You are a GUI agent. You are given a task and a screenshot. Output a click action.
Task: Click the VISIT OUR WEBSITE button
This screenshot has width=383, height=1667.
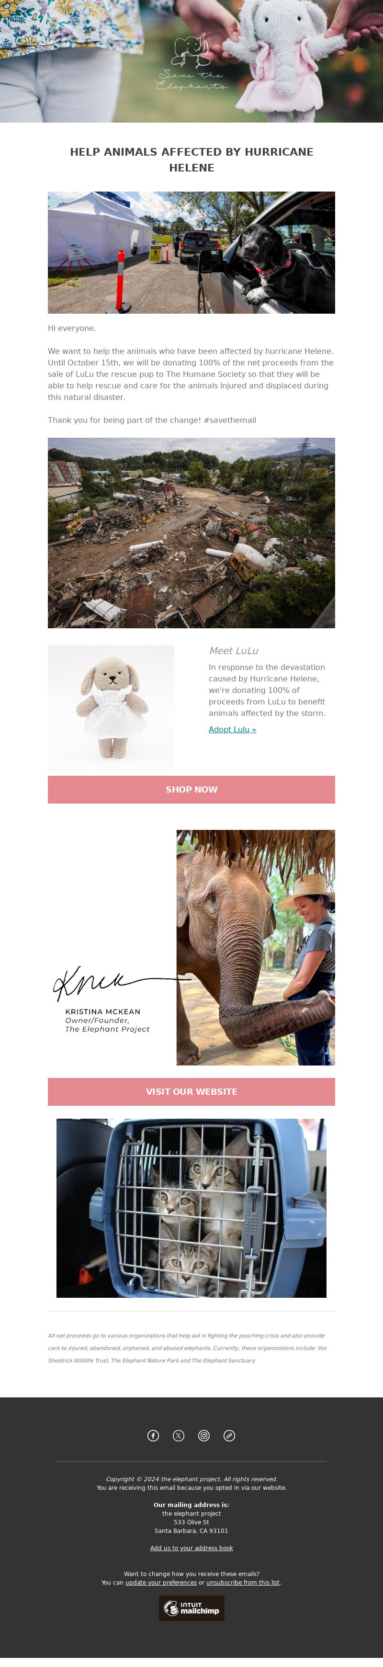(191, 1092)
